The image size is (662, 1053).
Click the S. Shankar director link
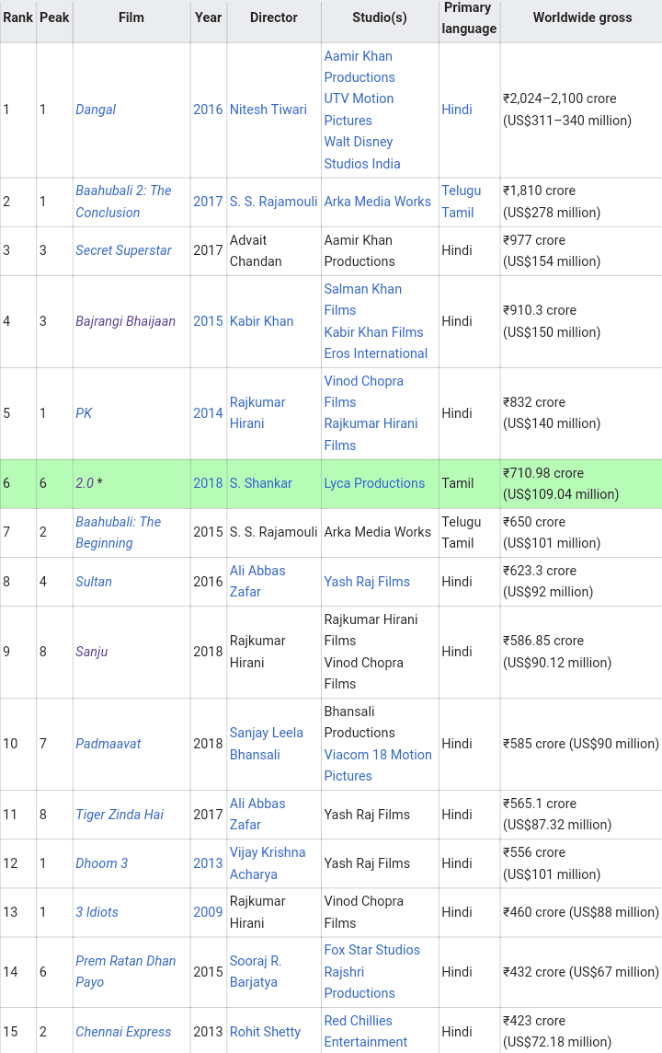261,483
